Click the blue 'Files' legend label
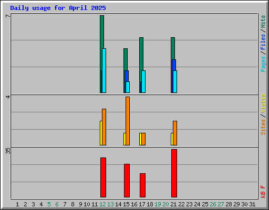Viewport: 269px width, 210px height. coord(263,42)
